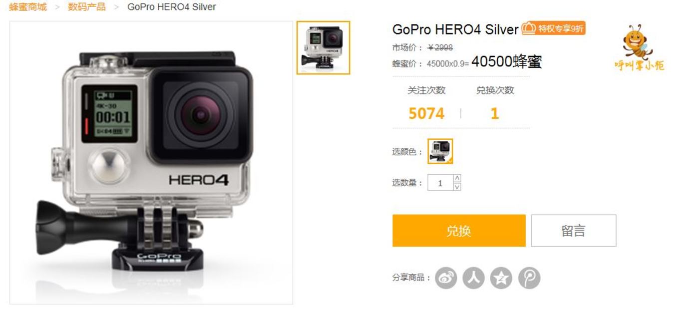The width and height of the screenshot is (679, 318).
Task: Click the 5074 follow count
Action: pos(426,113)
